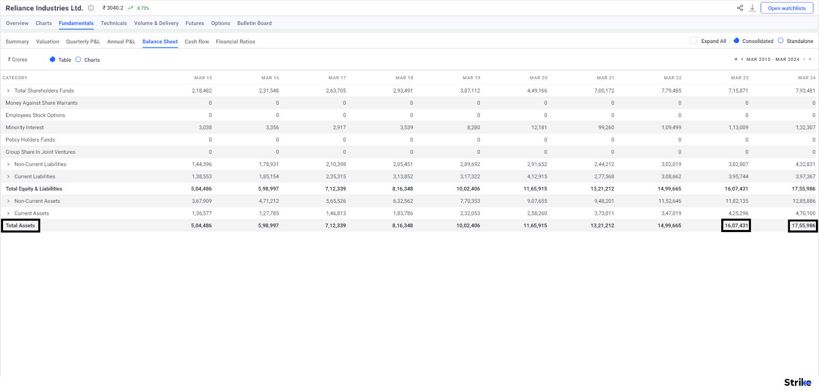Expand the Non-Current Assets row
Screen dimensions: 819x392
(x=8, y=201)
